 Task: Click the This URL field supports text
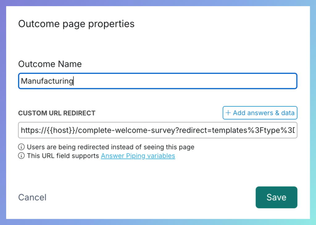coord(63,156)
